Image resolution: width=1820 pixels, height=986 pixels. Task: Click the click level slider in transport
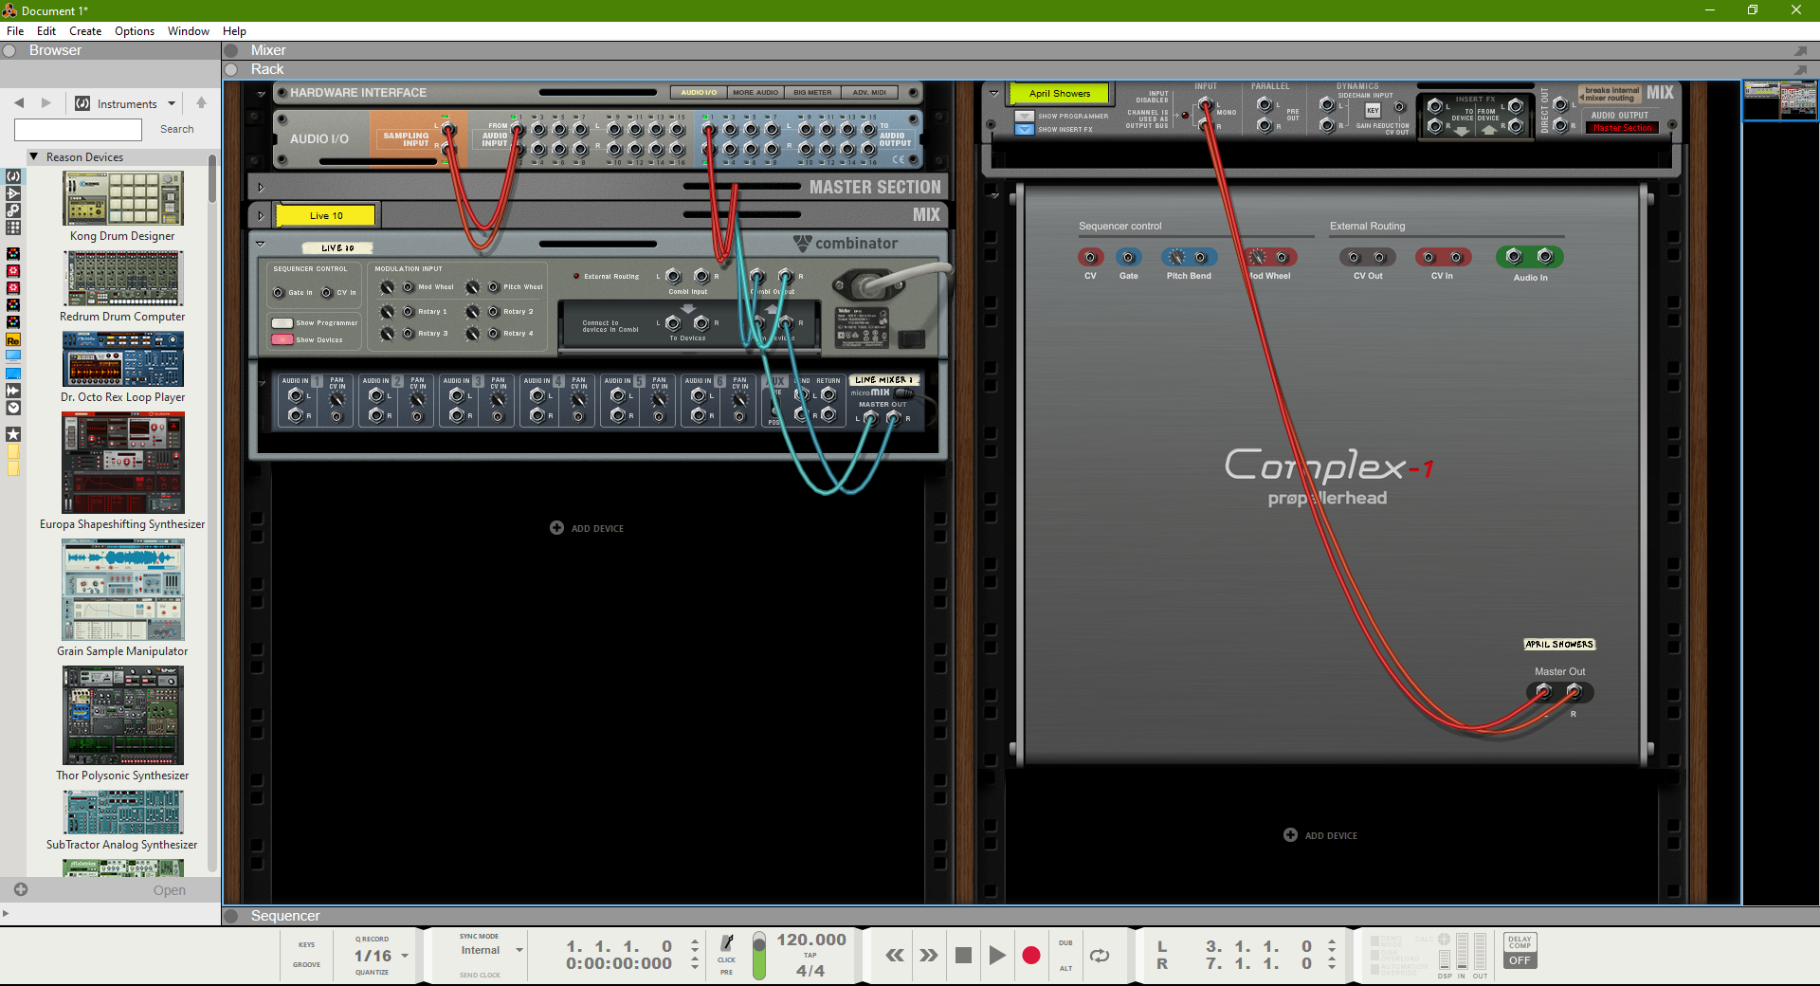[758, 956]
